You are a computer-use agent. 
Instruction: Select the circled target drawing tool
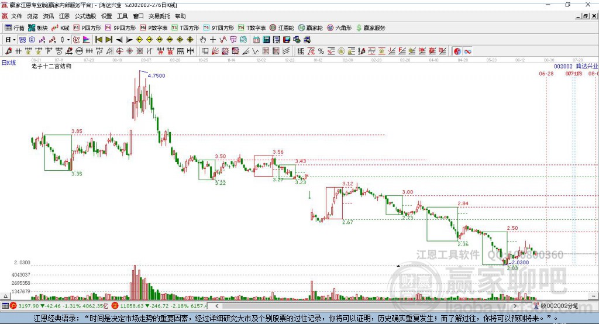click(x=119, y=51)
